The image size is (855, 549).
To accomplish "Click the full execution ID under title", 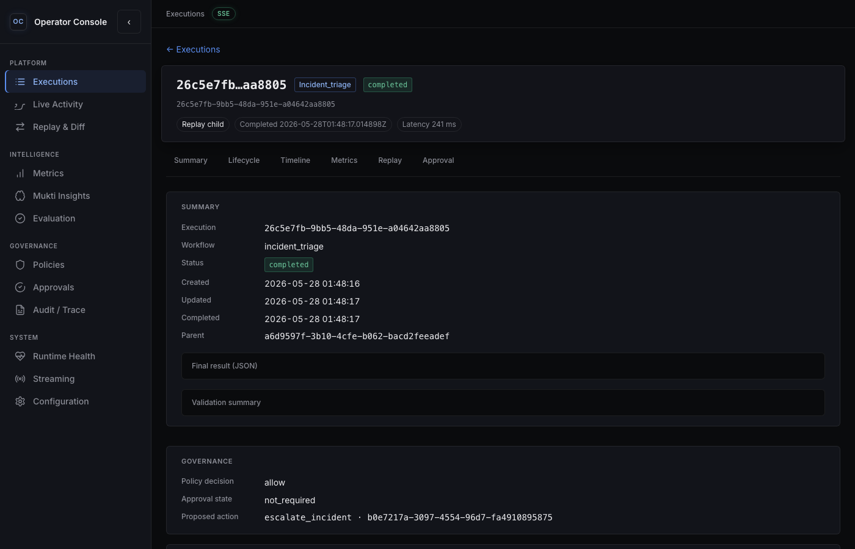I will (x=256, y=104).
